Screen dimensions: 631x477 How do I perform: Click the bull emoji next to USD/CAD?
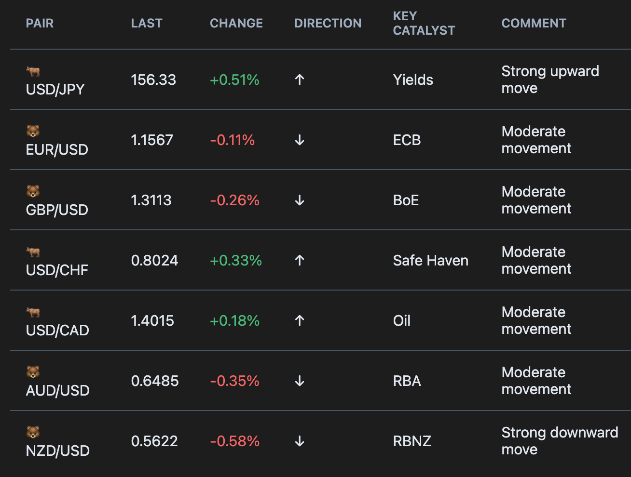[33, 312]
